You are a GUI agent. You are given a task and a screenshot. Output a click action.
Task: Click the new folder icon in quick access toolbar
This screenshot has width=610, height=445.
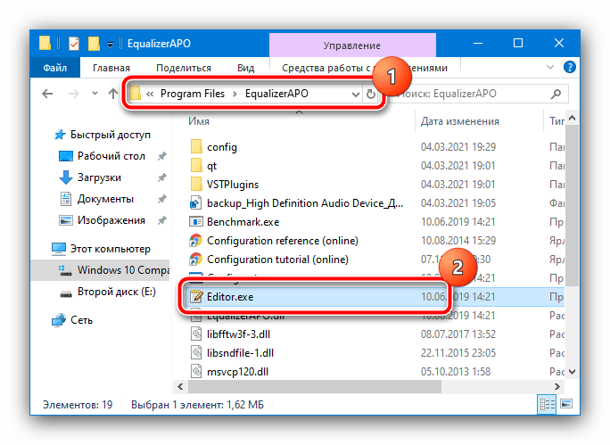click(x=94, y=44)
